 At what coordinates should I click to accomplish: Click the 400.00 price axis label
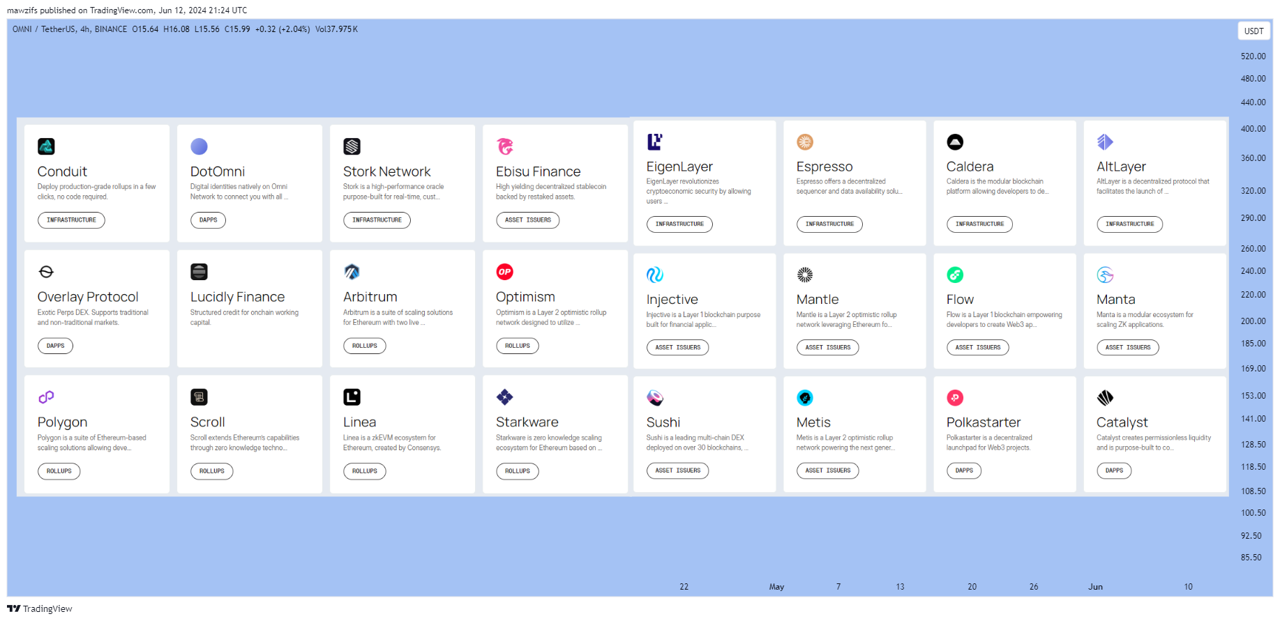(1253, 129)
